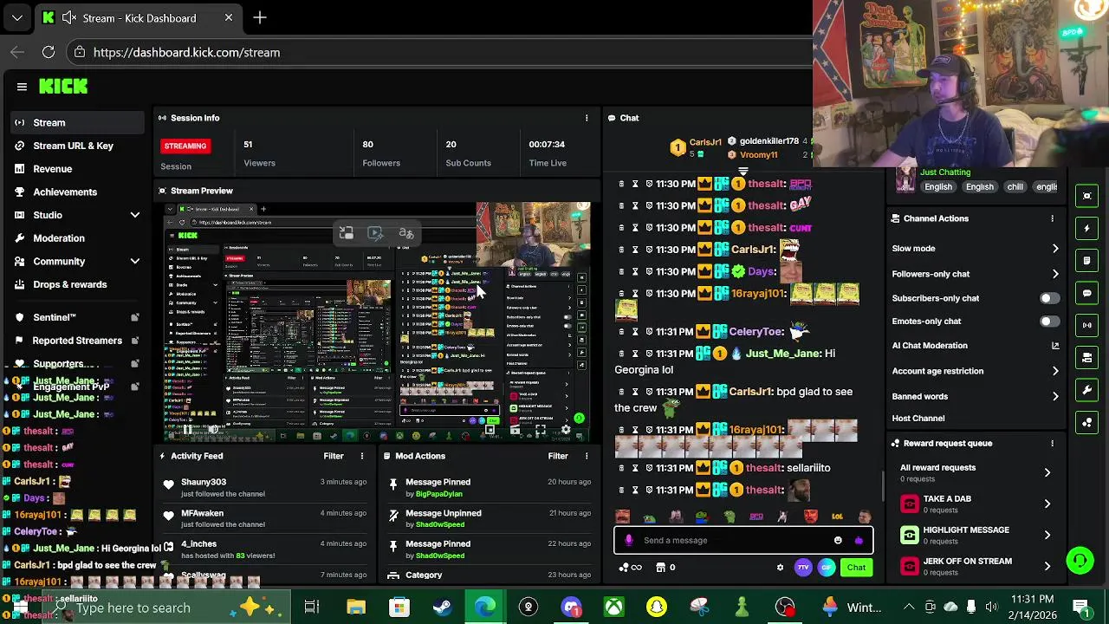The height and width of the screenshot is (624, 1109).
Task: Click the delete icon on Just_Me_Jane's message
Action: click(620, 354)
